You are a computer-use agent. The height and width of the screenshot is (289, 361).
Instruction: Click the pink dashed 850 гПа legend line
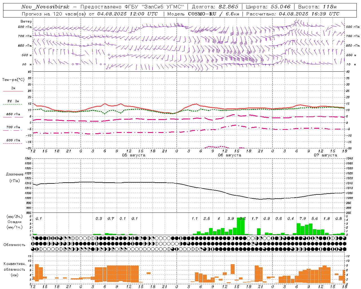point(13,117)
